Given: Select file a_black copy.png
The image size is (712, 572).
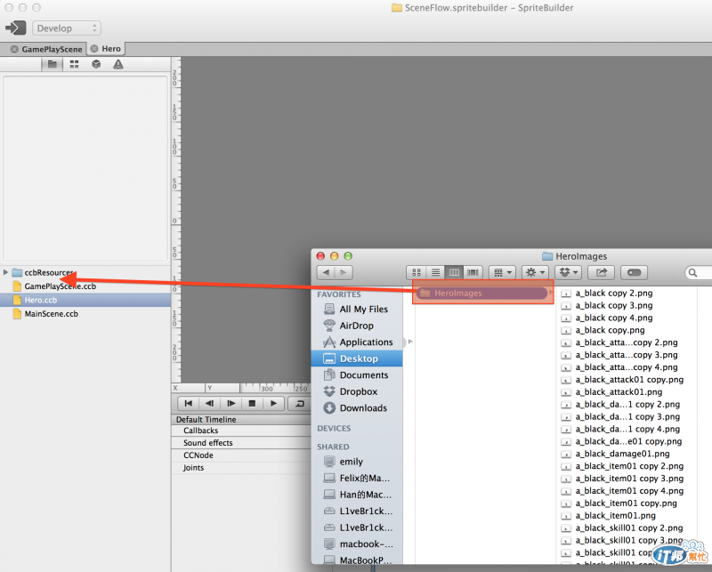Looking at the screenshot, I should click(610, 330).
